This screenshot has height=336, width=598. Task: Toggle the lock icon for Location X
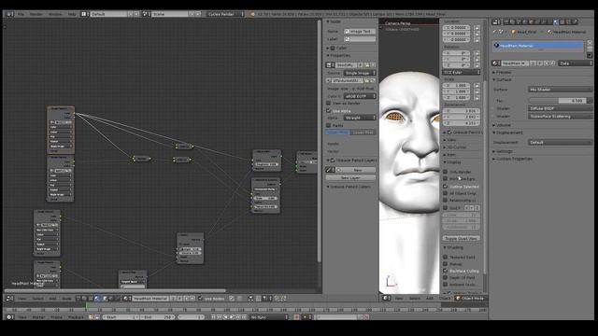(477, 28)
